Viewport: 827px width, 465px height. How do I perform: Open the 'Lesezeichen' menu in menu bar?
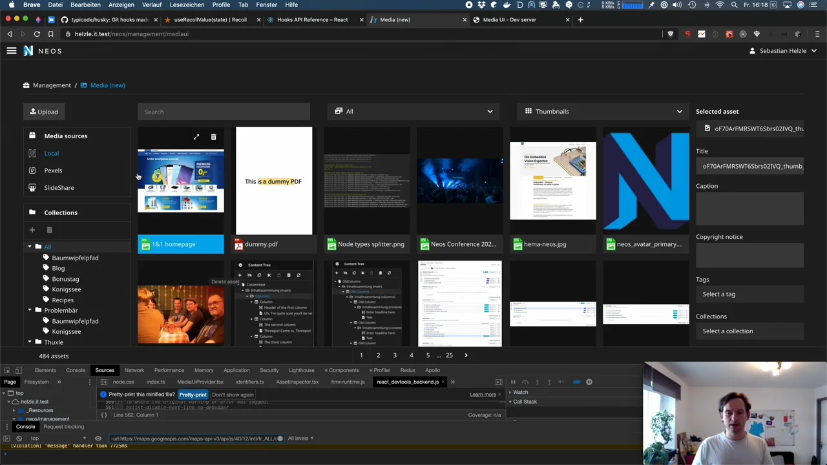187,5
